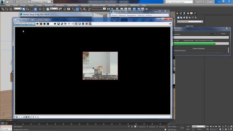
Task: Open the Standard Primitives dropdown
Action: tap(190, 21)
